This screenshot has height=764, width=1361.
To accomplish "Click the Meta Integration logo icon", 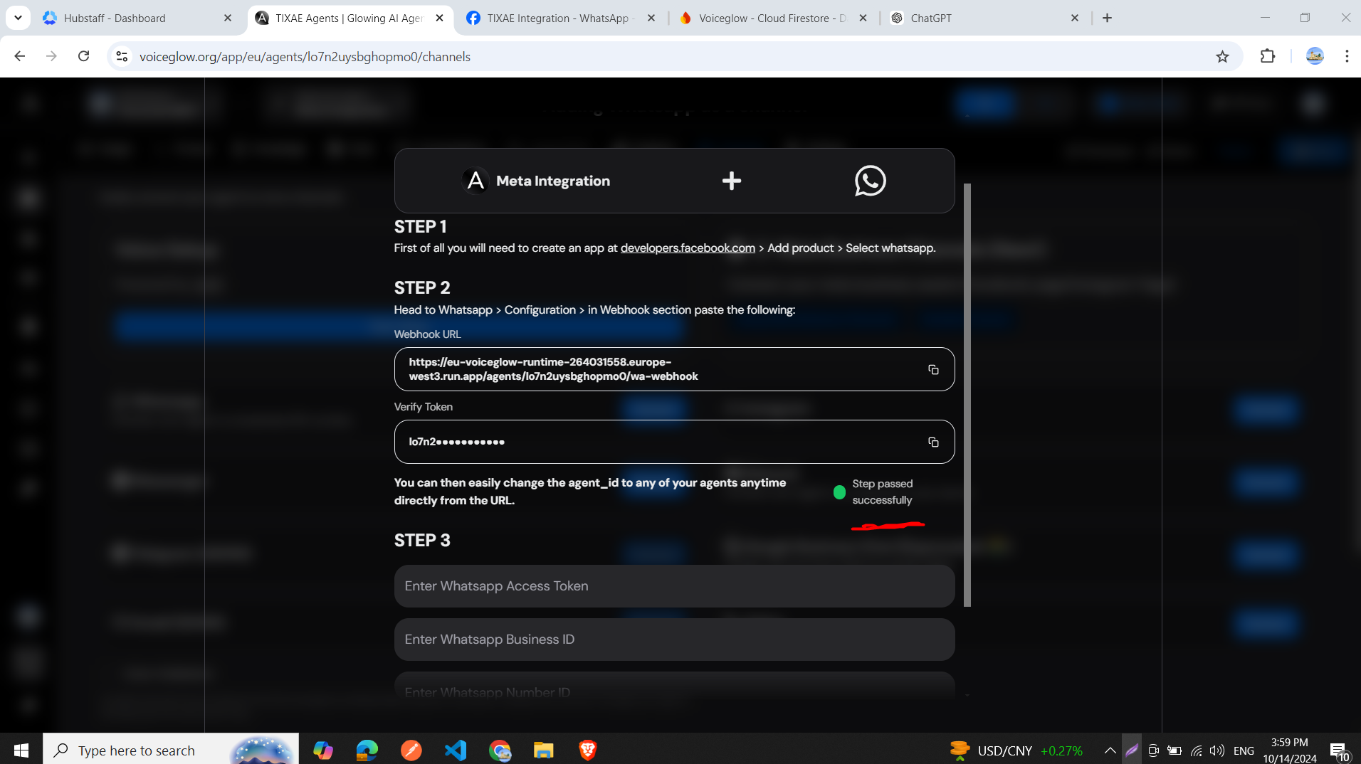I will click(x=474, y=181).
